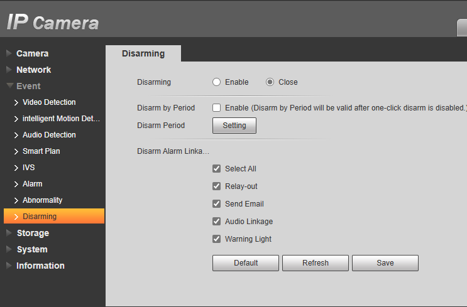Click the Disarm by Period label
Image resolution: width=467 pixels, height=307 pixels.
[166, 108]
